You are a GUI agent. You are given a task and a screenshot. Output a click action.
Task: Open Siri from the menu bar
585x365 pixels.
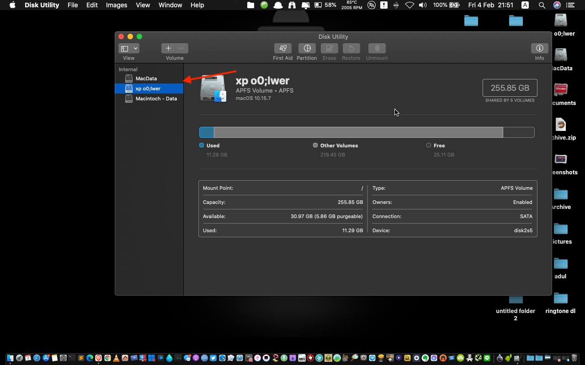557,5
